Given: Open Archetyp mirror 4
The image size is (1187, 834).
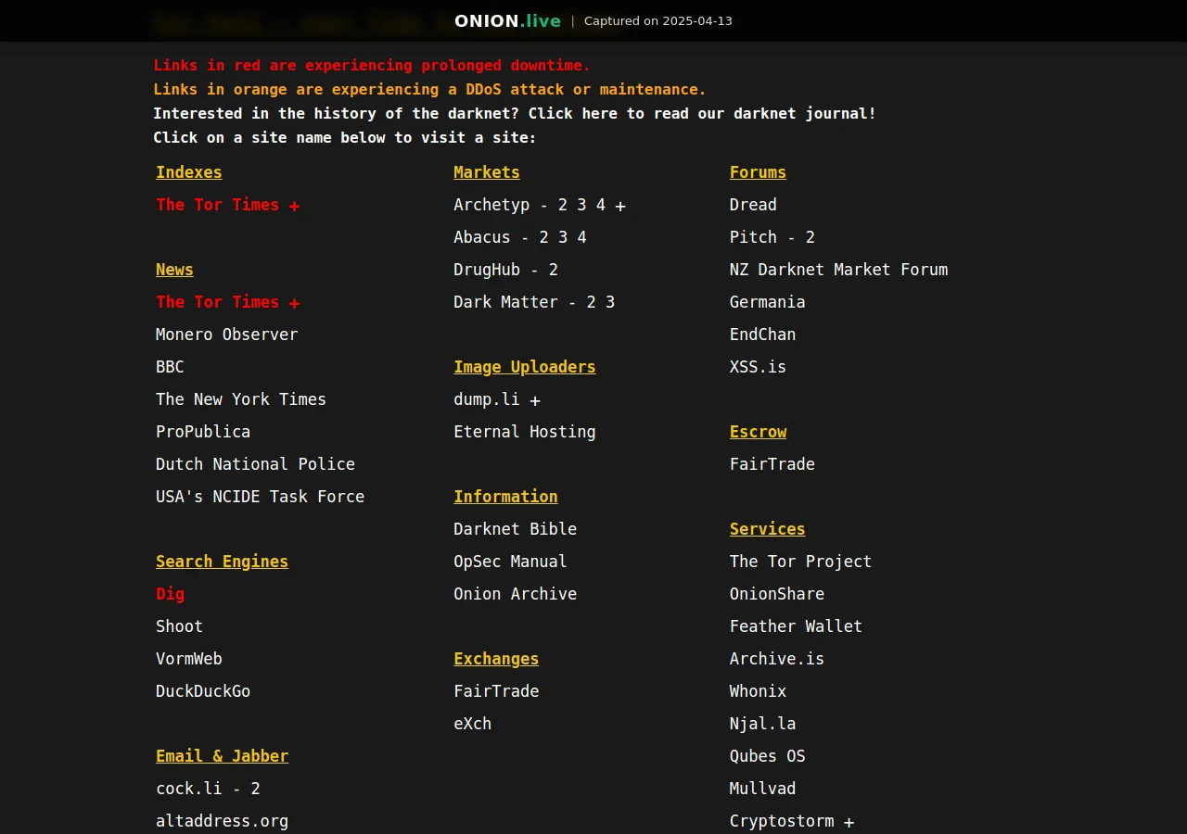Looking at the screenshot, I should coord(601,205).
